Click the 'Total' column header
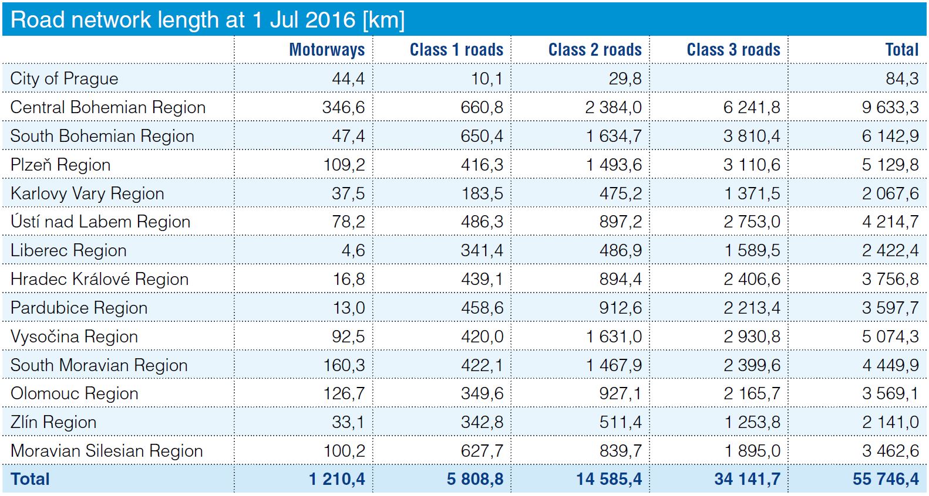Viewport: 929px width, 496px height. coord(902,50)
